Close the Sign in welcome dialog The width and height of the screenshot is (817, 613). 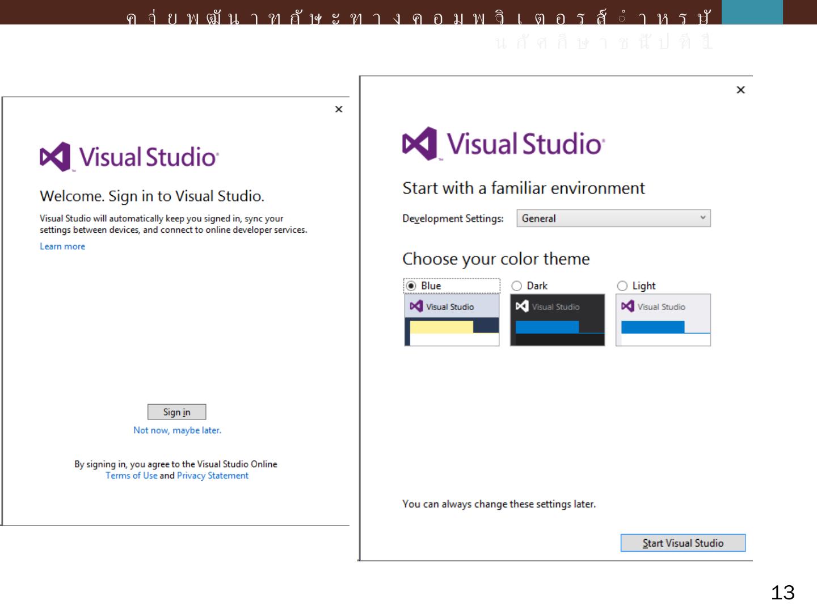(339, 109)
